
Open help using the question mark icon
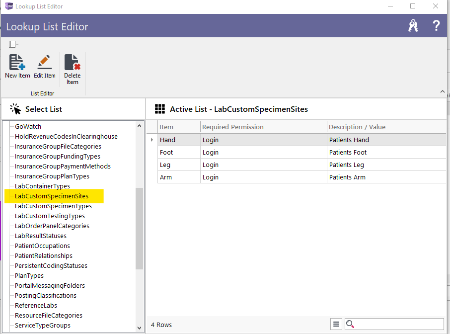(x=436, y=25)
